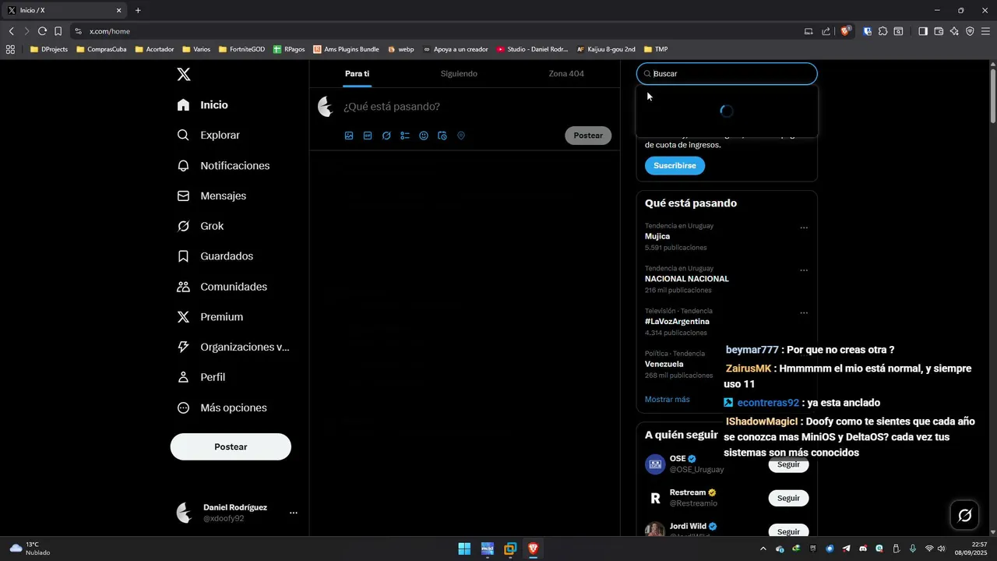Open the browser hamburger menu
This screenshot has height=561, width=997.
pyautogui.click(x=986, y=31)
